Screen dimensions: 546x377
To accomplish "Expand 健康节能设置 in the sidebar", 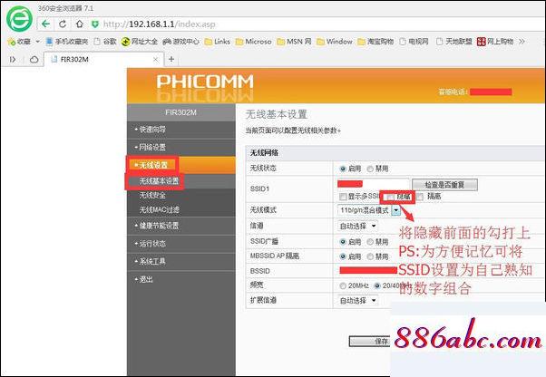I will click(181, 226).
